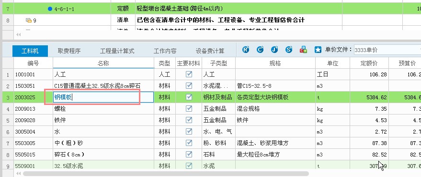
Task: Click the 已包含在清单合计中的材料 row text
Action: [221, 20]
